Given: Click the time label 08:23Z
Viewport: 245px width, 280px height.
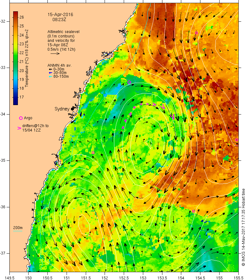Looking at the screenshot, I should coord(59,20).
